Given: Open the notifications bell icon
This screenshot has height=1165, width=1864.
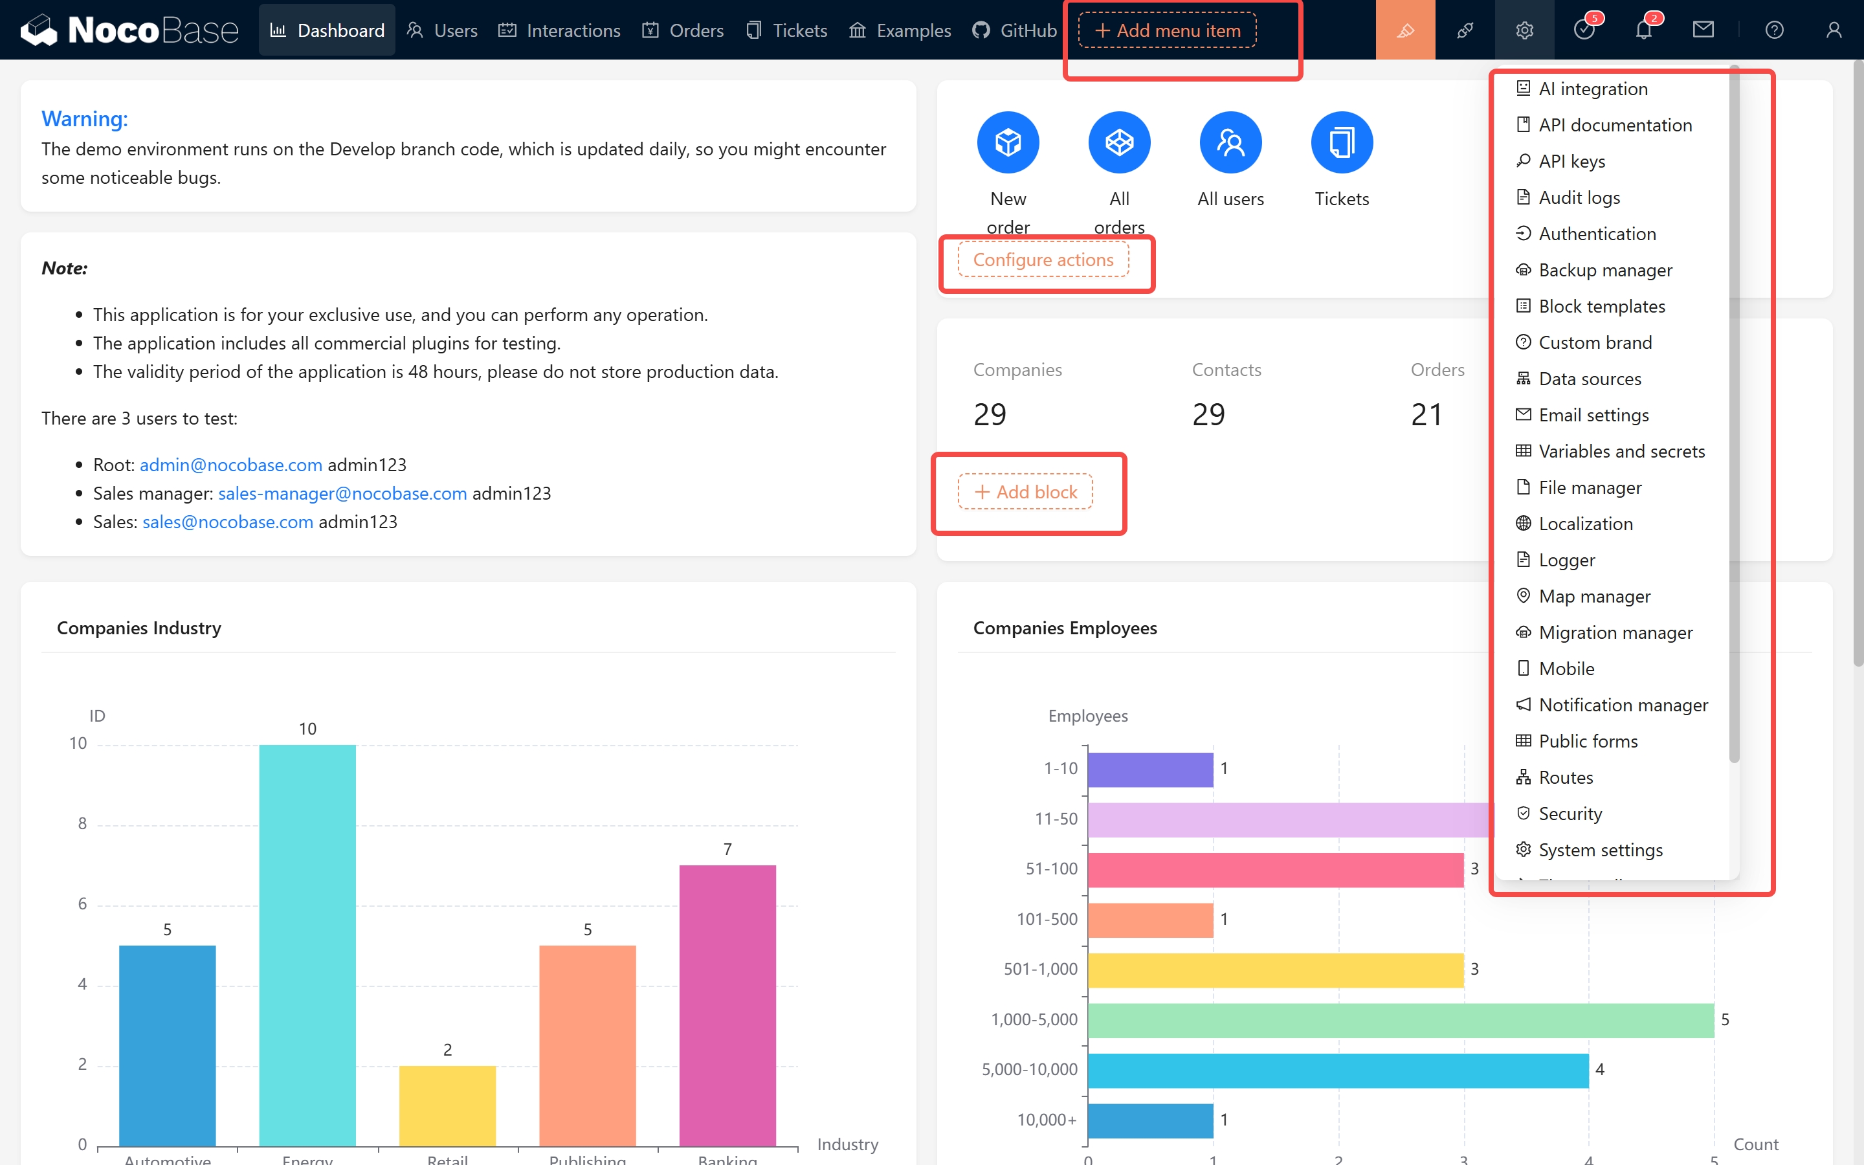Looking at the screenshot, I should [x=1643, y=30].
